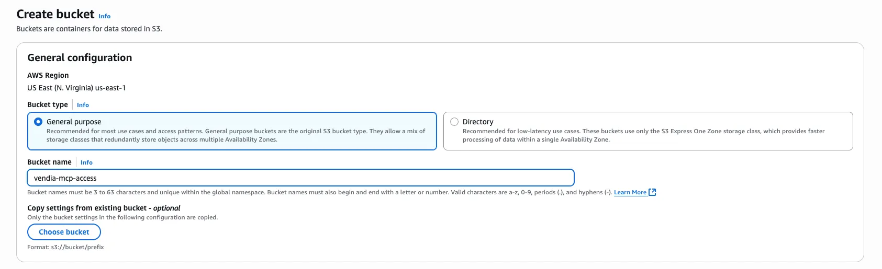Click the General purpose option description text
The width and height of the screenshot is (882, 269).
tap(236, 135)
